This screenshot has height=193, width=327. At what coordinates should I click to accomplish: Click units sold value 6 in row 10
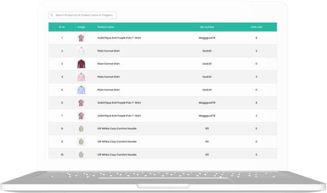(257, 155)
